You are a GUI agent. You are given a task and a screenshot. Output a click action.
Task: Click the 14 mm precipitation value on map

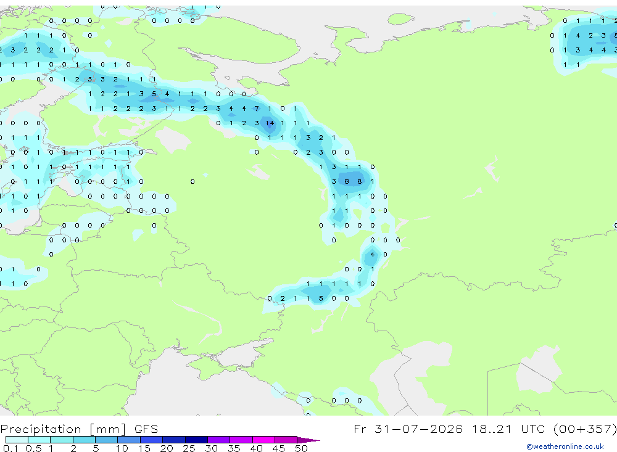tap(270, 123)
